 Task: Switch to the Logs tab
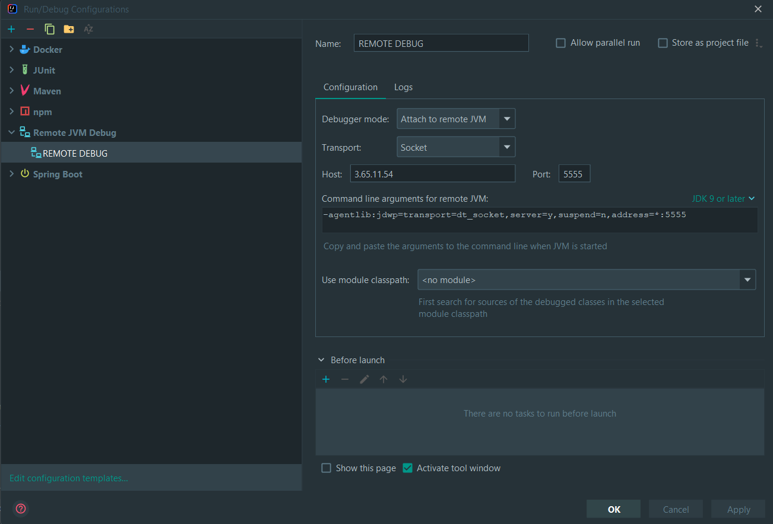point(403,87)
